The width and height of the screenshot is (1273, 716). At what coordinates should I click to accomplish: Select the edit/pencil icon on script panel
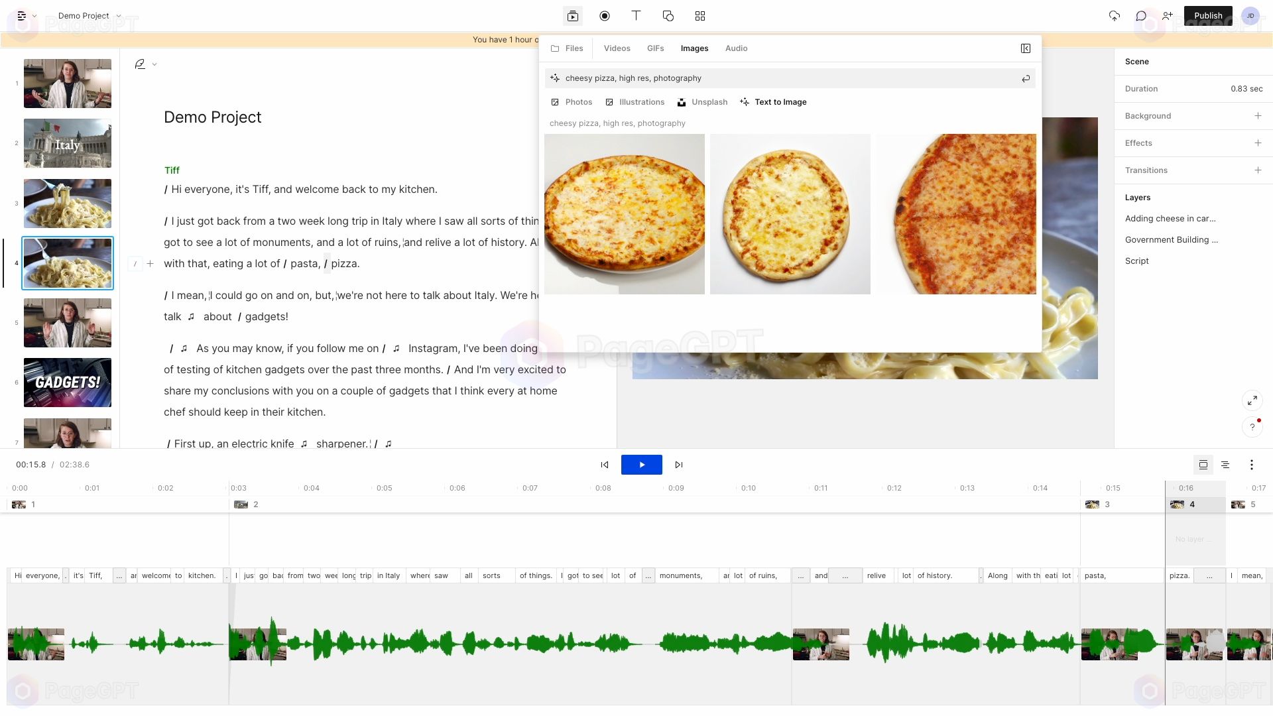(x=139, y=64)
